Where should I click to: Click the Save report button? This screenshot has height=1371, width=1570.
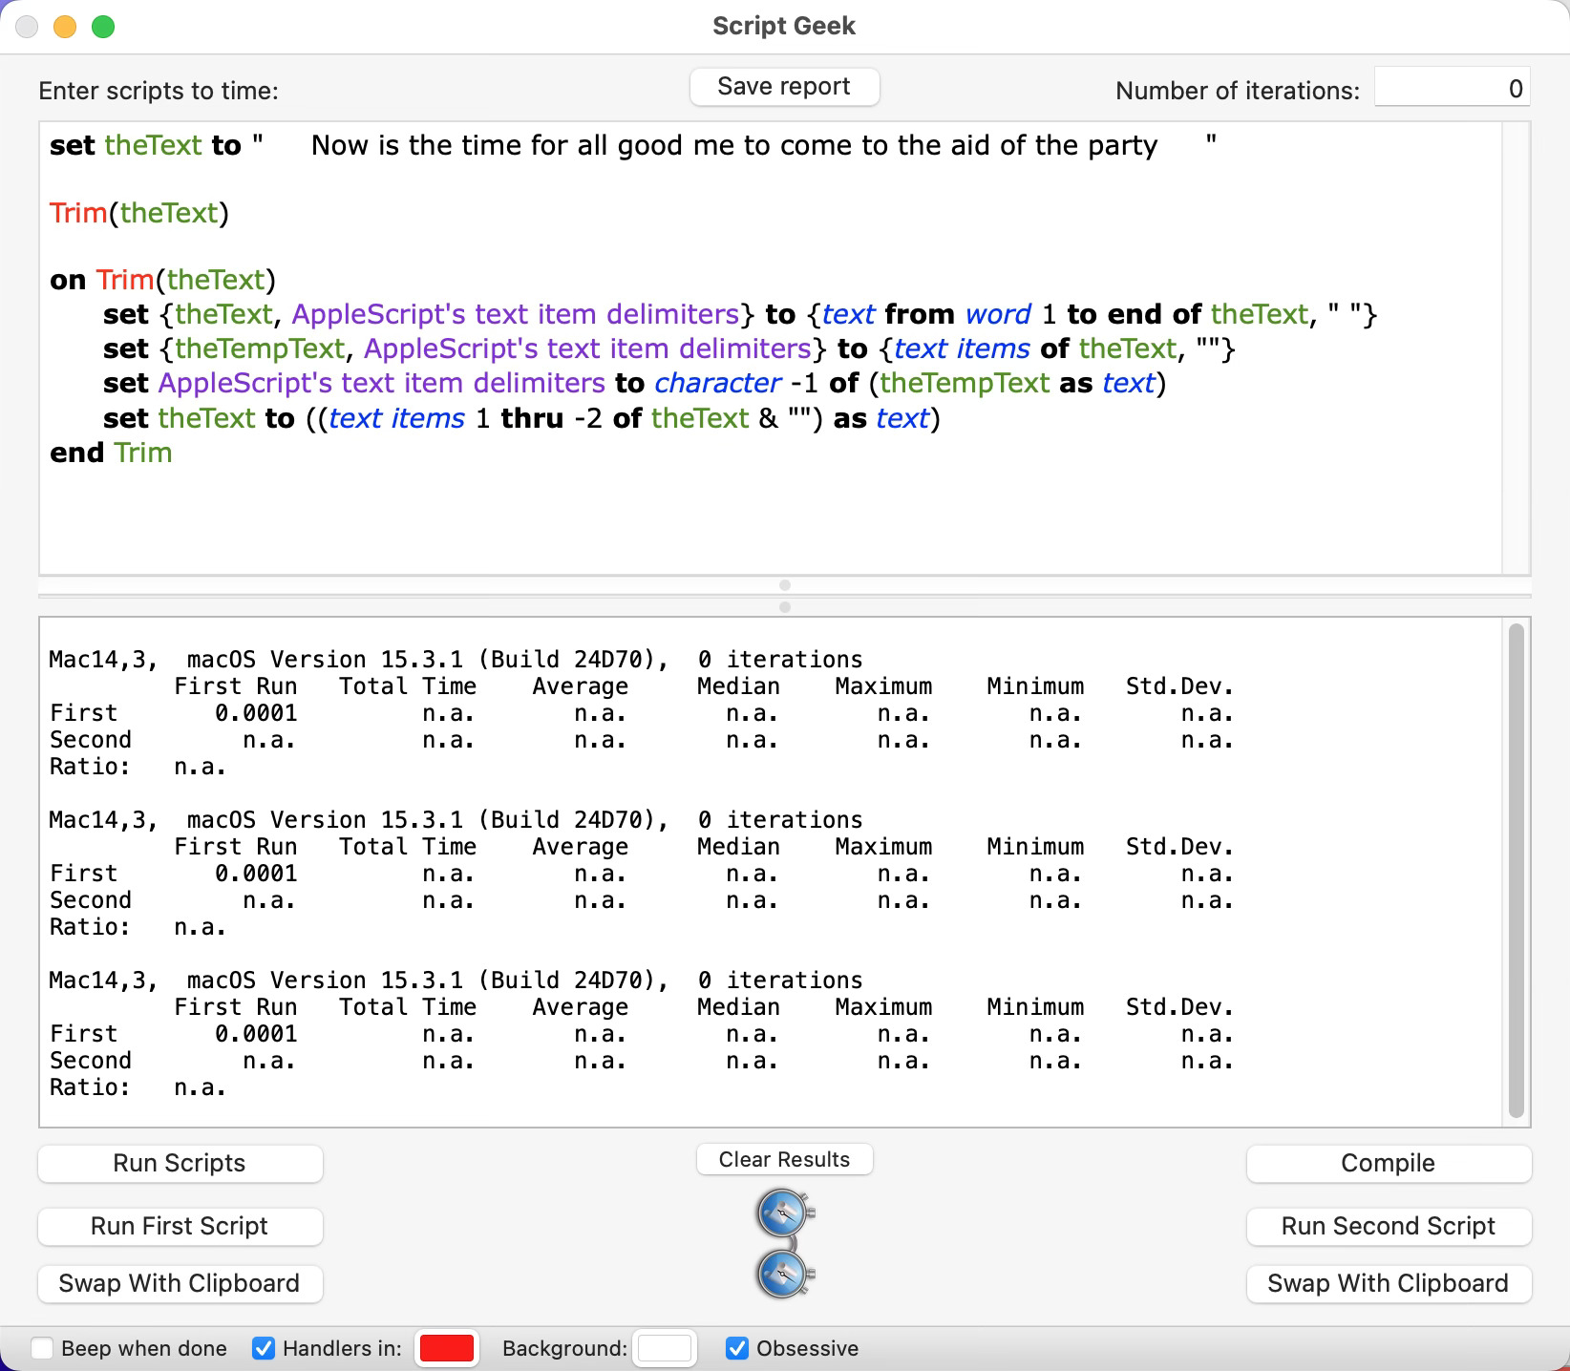tap(784, 87)
